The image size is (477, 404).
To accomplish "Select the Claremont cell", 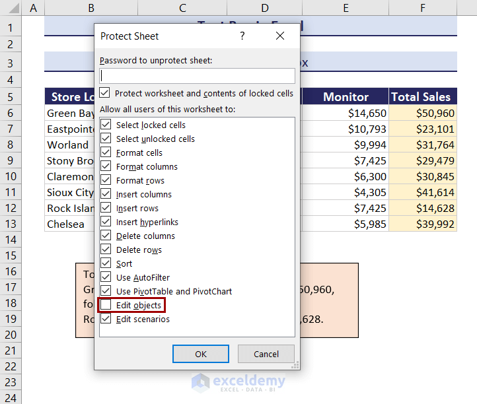I will pos(69,176).
